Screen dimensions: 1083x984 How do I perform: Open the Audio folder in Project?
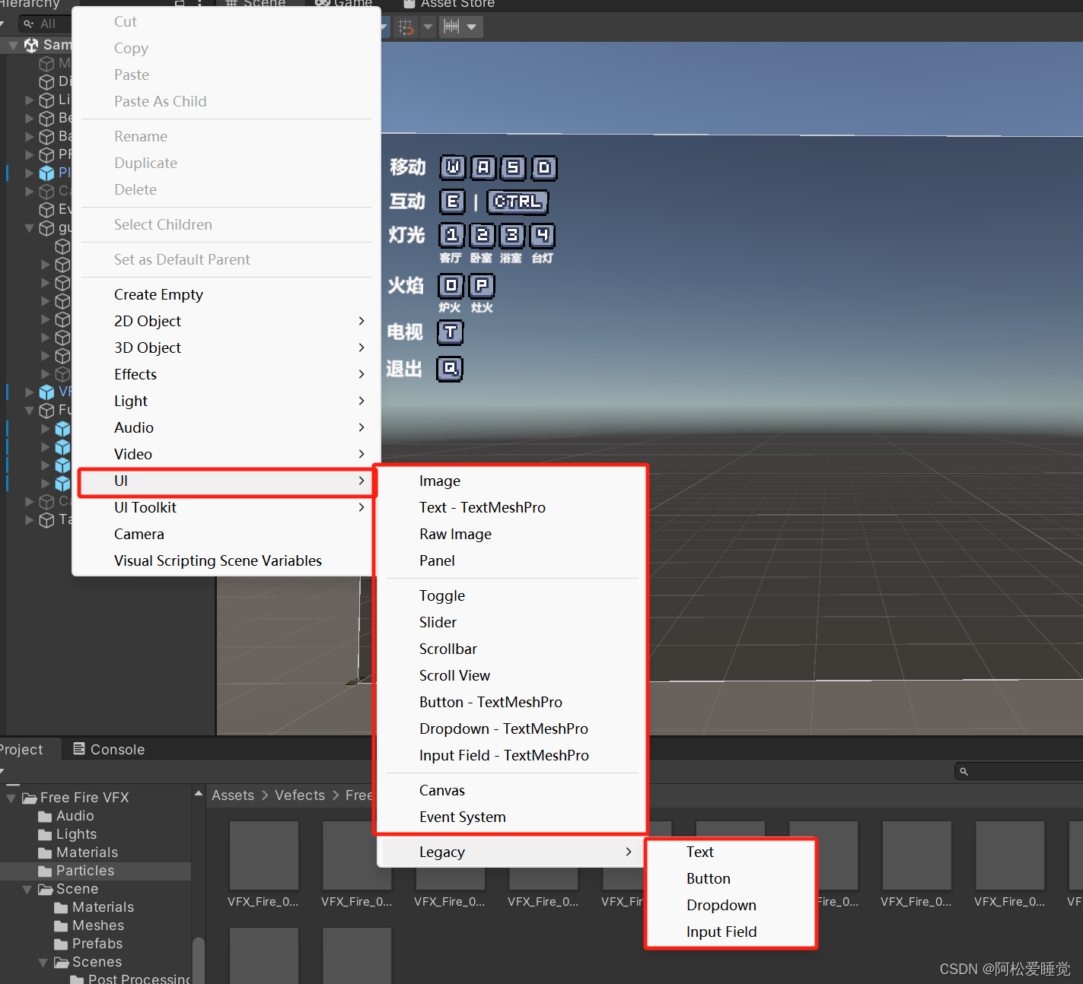point(66,816)
